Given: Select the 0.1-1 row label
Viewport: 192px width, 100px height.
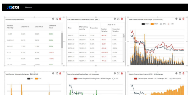Looking at the screenshot, I should [x=9, y=52].
